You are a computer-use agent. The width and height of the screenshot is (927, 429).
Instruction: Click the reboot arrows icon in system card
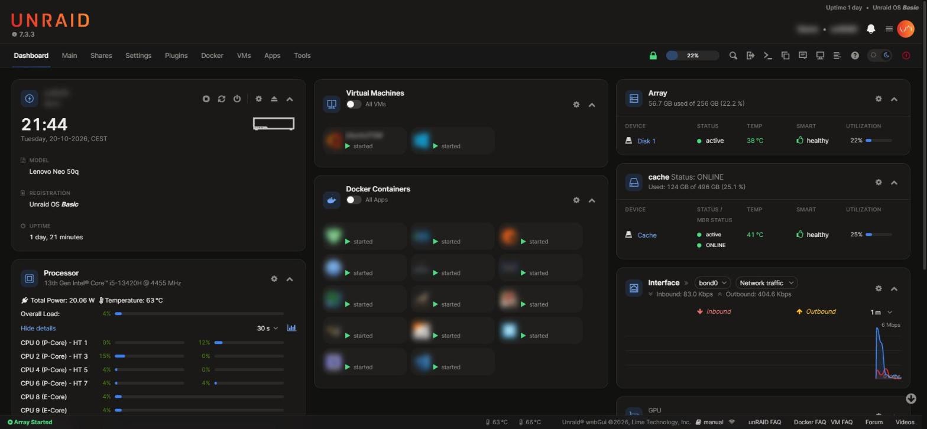pos(222,99)
